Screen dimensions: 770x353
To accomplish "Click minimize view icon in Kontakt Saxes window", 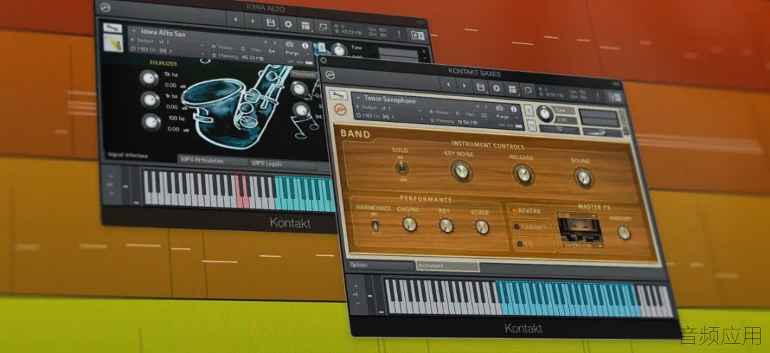I will pos(528,91).
